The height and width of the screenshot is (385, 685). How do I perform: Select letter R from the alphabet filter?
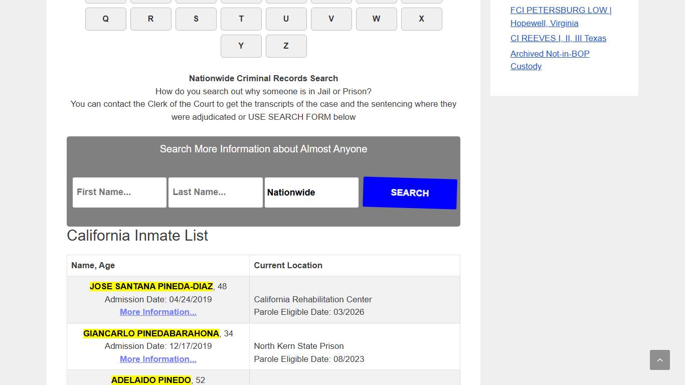[150, 19]
